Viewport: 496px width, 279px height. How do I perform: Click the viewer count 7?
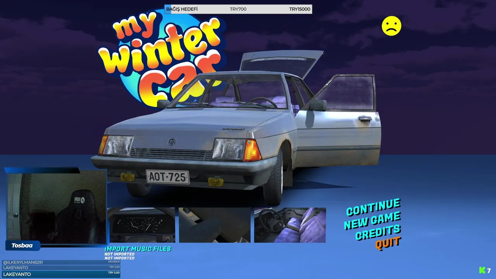(489, 271)
